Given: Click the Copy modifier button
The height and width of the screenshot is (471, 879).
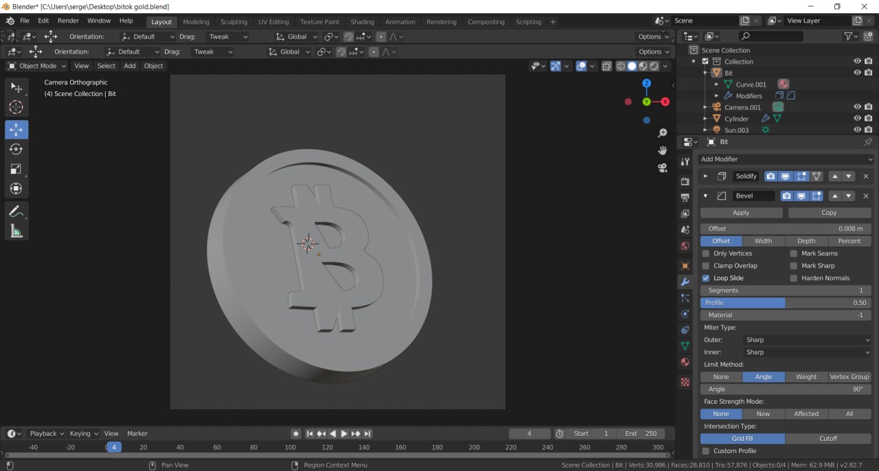Looking at the screenshot, I should 829,213.
